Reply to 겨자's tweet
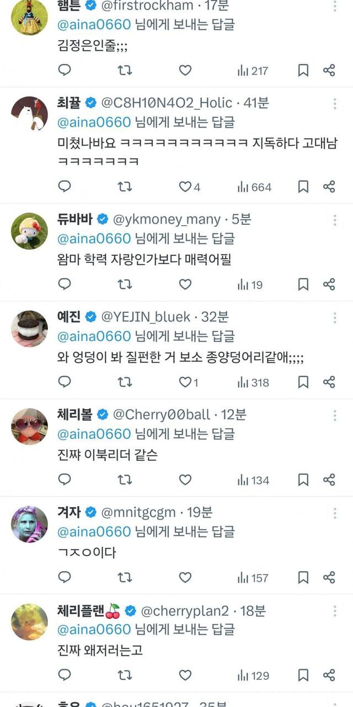The height and width of the screenshot is (707, 353). coord(65,578)
